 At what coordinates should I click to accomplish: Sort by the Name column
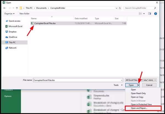pos(34,18)
